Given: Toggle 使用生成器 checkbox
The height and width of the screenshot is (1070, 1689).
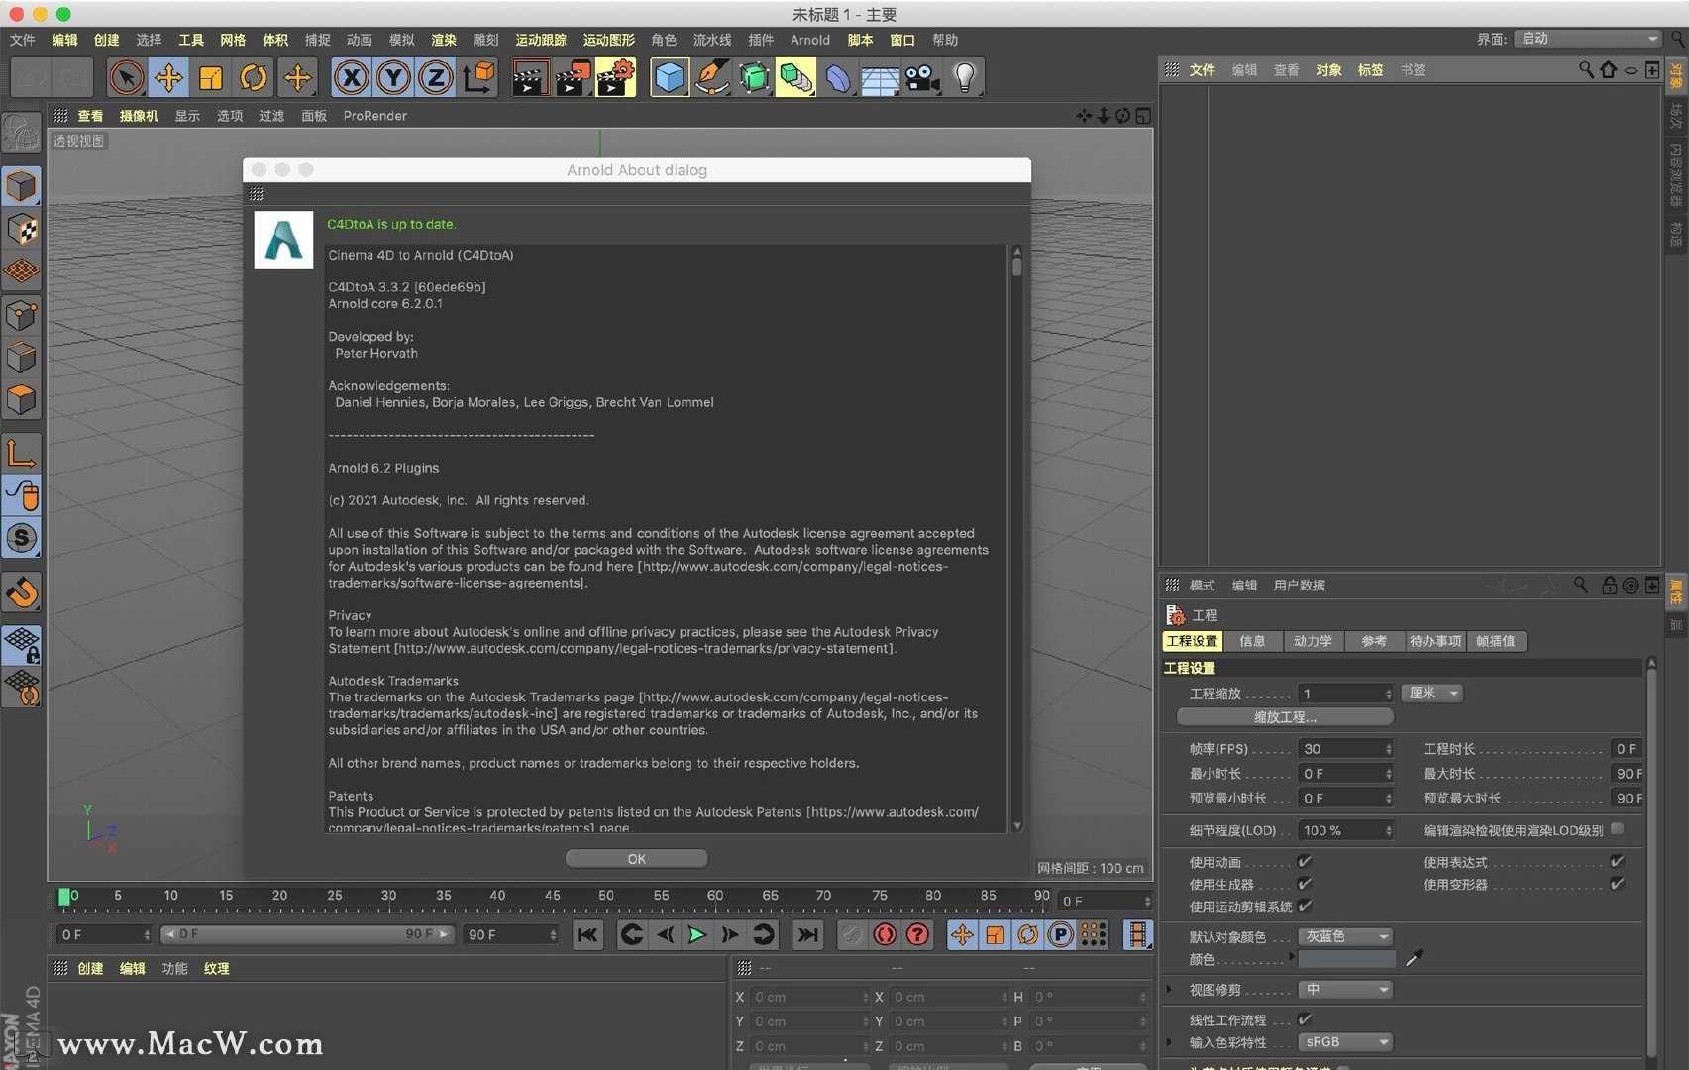Looking at the screenshot, I should coord(1305,883).
